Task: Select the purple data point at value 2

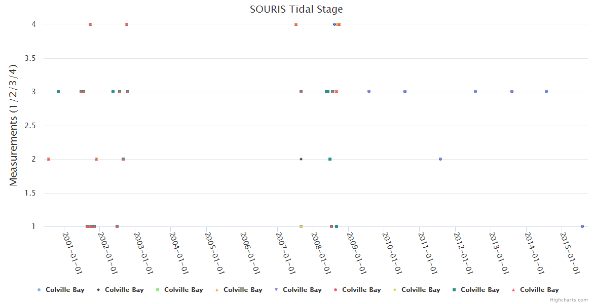Action: [440, 159]
